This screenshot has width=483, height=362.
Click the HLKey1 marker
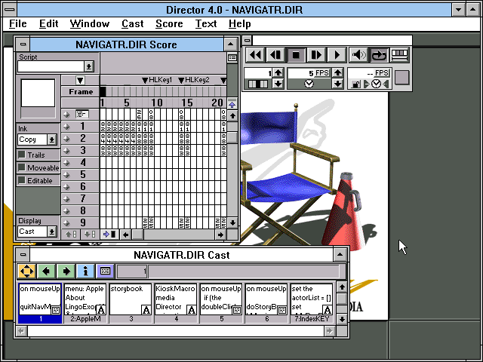[x=157, y=80]
